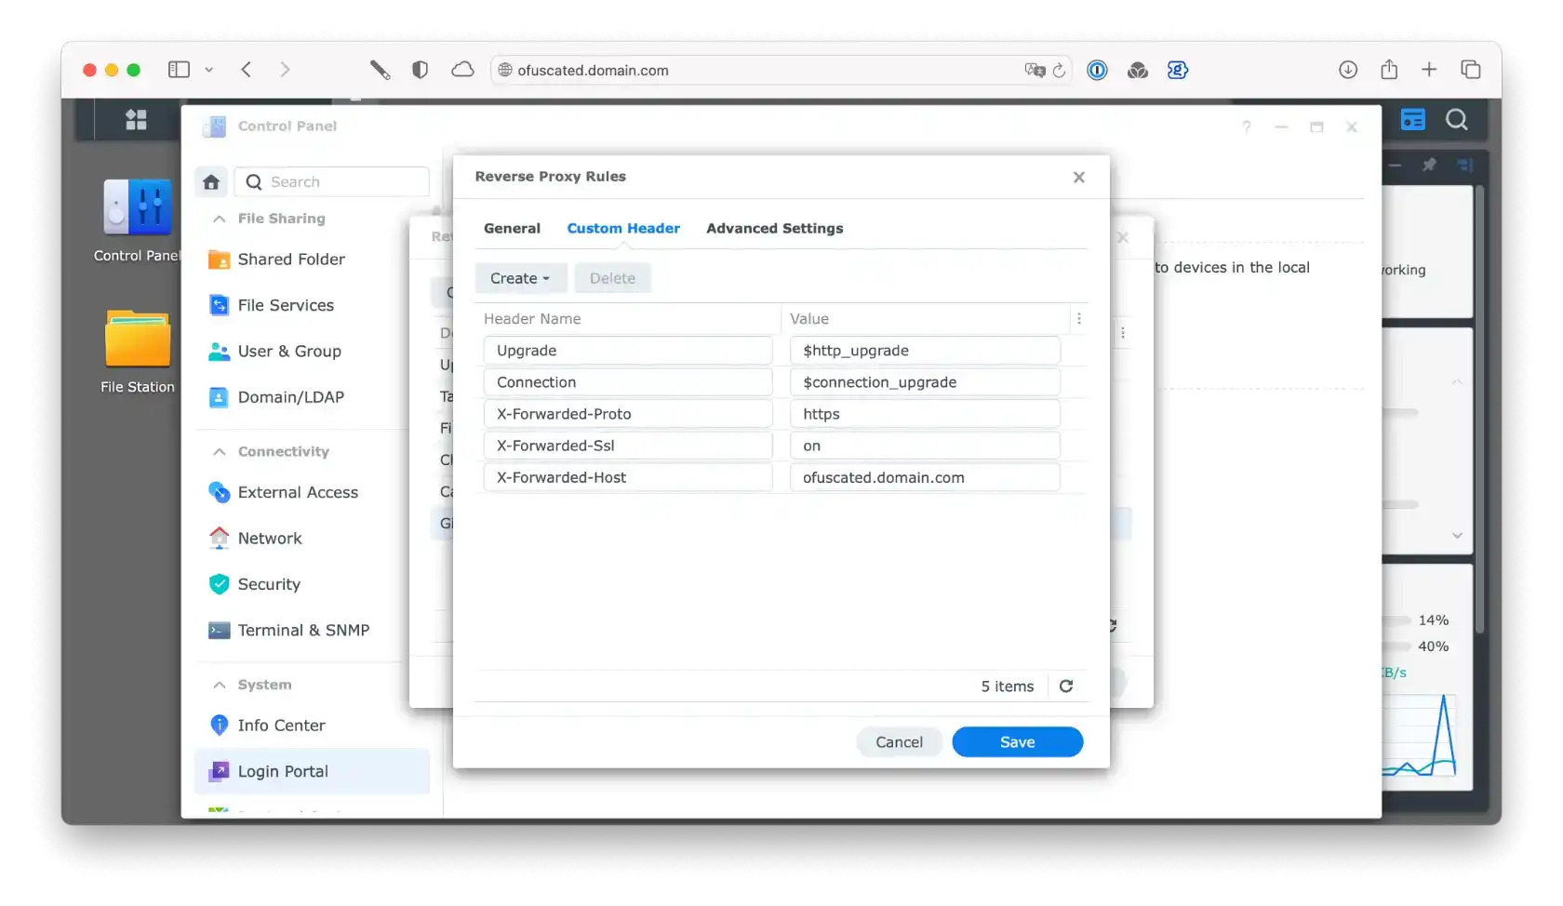Cancel the reverse proxy rule dialog
This screenshot has width=1563, height=906.
tap(899, 742)
